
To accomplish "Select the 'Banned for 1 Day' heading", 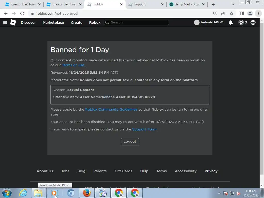I will click(80, 50).
